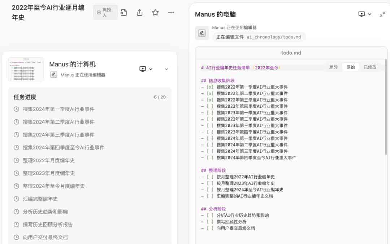The height and width of the screenshot is (244, 390).
Task: Click empty box for 搜集2022年第四季度AI行业重大事件
Action: coord(210,106)
